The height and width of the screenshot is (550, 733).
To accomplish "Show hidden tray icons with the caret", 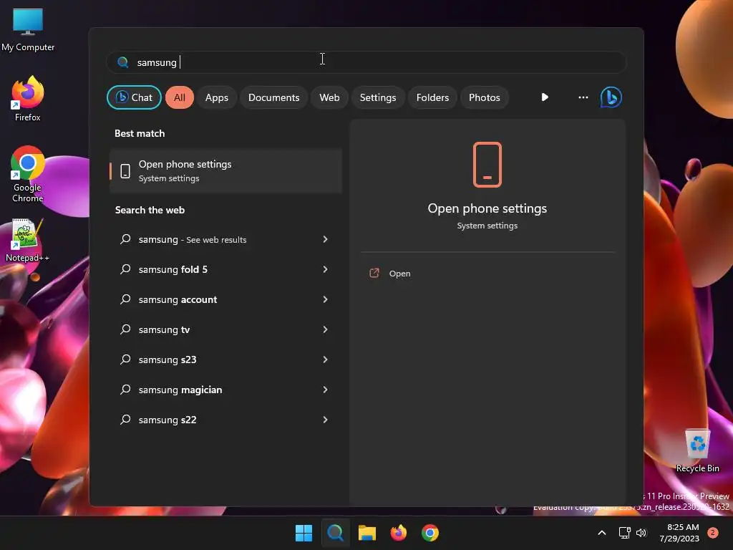I will [602, 533].
